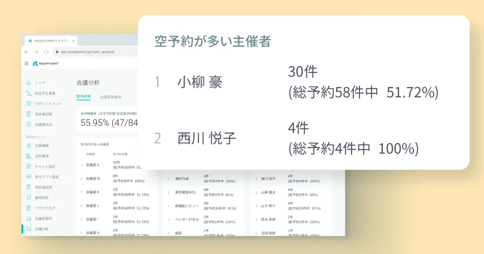Open the 会議室設定 sidebar icon
The height and width of the screenshot is (254, 484).
[29, 219]
